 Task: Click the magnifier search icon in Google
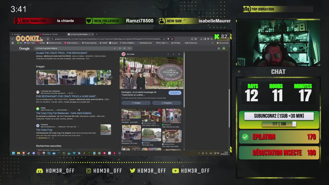pyautogui.click(x=129, y=48)
